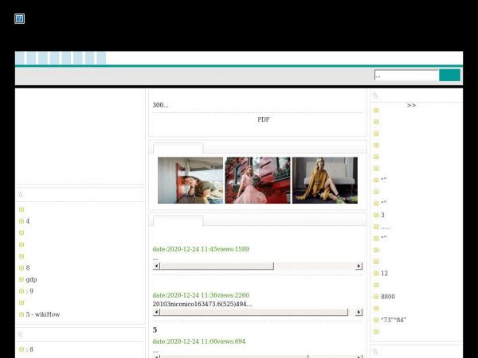This screenshot has width=478, height=358.
Task: Open the "....." link in right sidebar
Action: coord(386,228)
